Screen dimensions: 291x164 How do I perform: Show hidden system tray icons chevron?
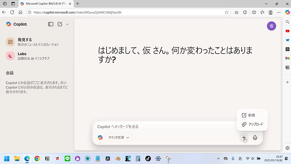point(218,158)
